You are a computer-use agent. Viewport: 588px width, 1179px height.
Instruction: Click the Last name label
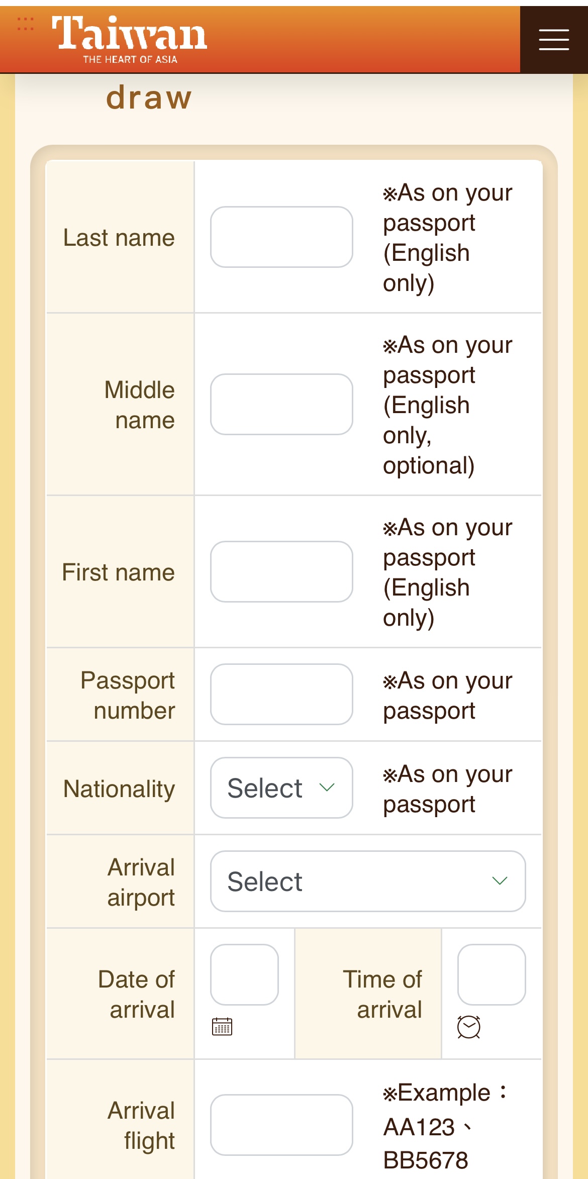(x=119, y=238)
